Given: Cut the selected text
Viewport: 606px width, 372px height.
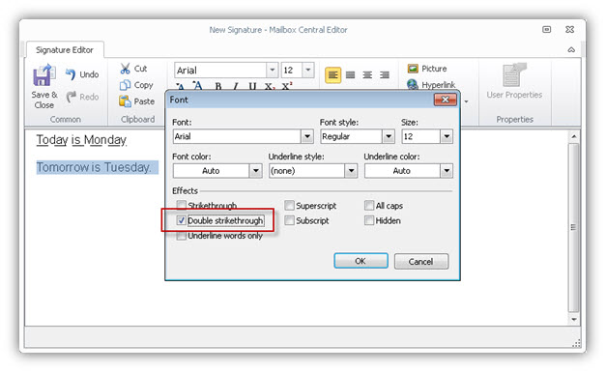Looking at the screenshot, I should [133, 69].
